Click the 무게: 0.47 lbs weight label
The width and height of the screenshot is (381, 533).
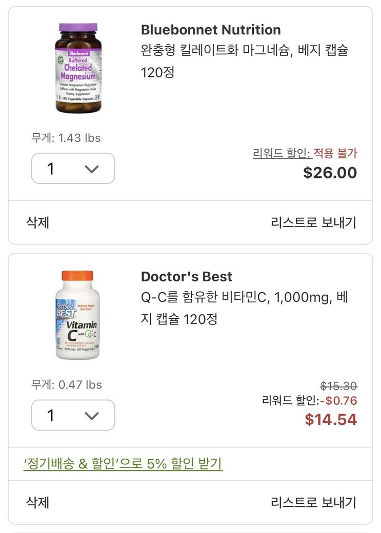point(67,384)
